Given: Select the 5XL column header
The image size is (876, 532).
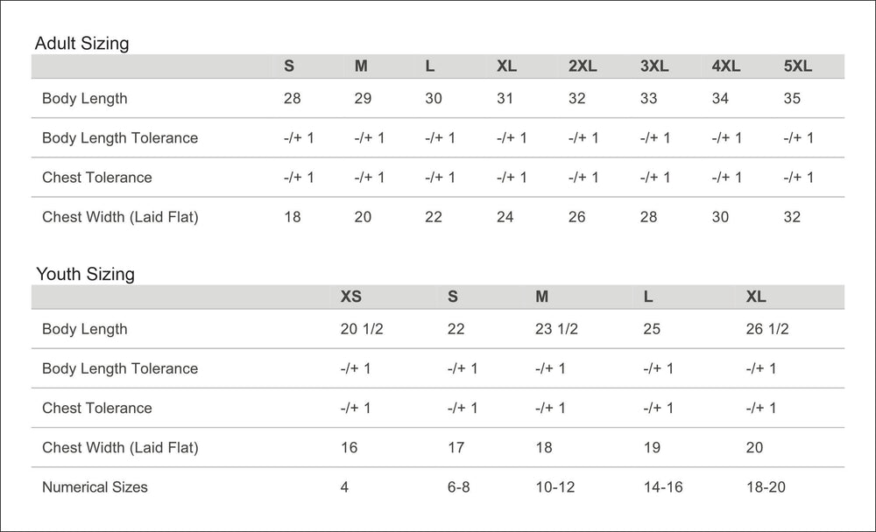Looking at the screenshot, I should coord(797,66).
